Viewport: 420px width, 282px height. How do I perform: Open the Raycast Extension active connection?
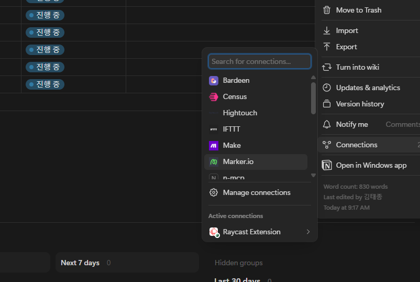(x=260, y=232)
